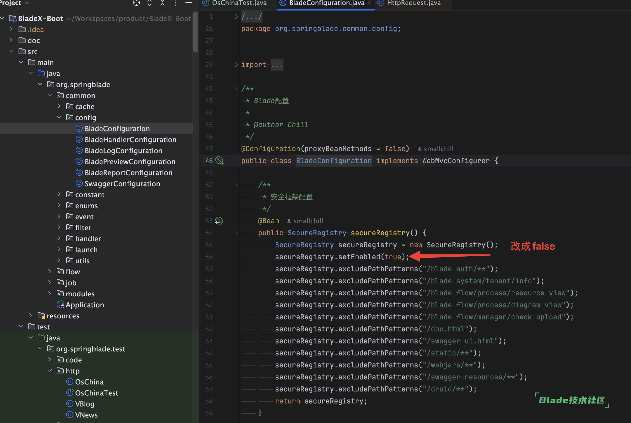Open the VBlog class

80,404
